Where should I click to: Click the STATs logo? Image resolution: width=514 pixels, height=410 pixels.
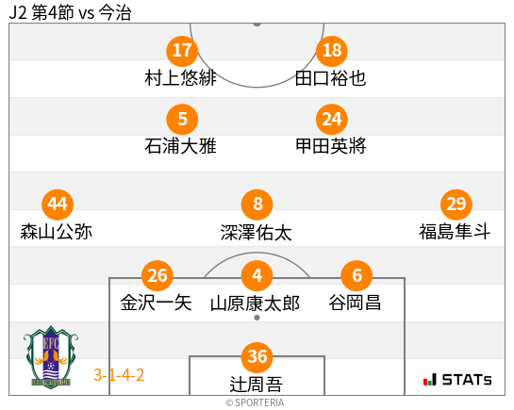pyautogui.click(x=457, y=380)
